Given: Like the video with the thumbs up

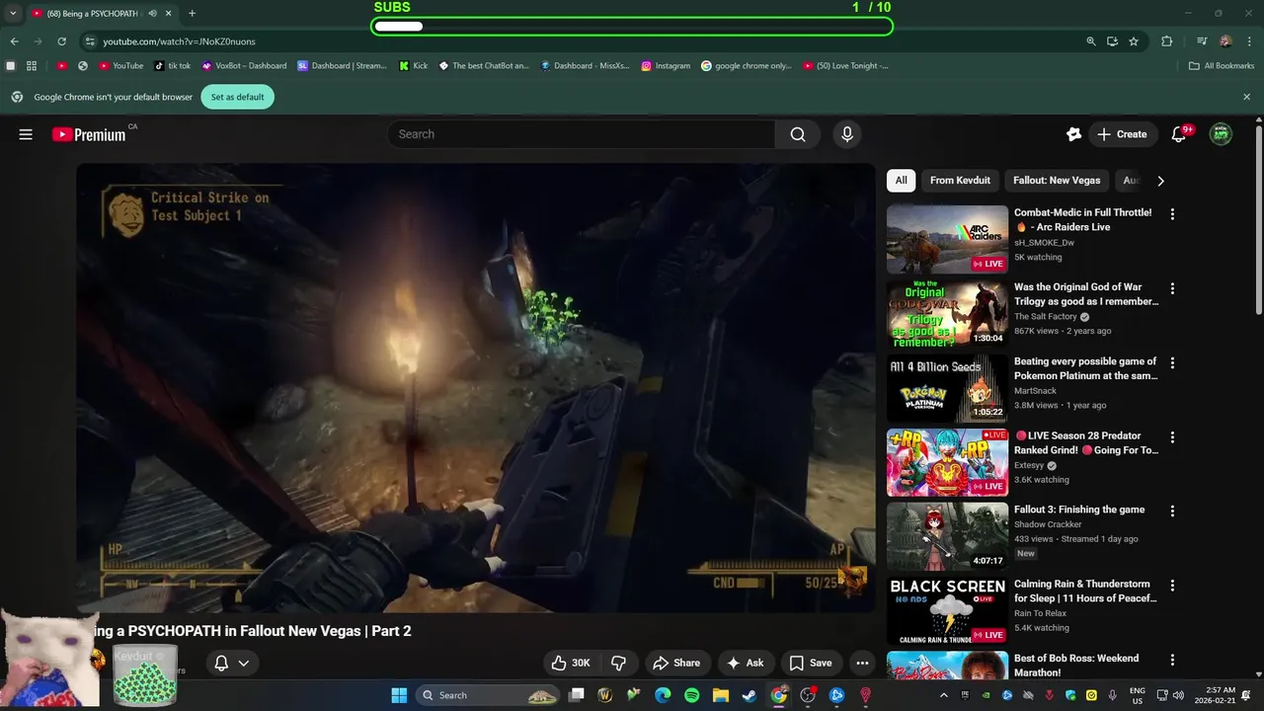Looking at the screenshot, I should coord(572,663).
